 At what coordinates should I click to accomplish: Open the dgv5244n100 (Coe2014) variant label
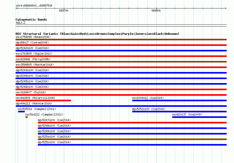click(32, 76)
